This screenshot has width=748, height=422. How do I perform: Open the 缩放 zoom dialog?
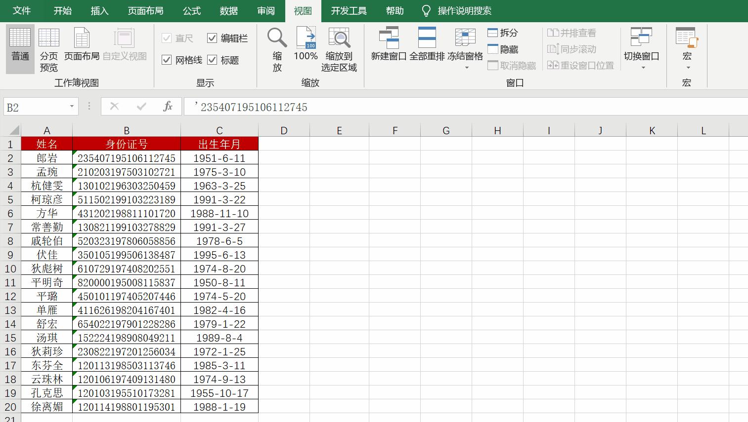[x=276, y=49]
